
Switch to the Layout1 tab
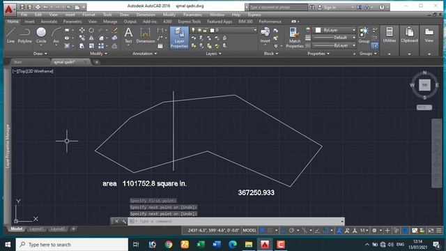(36, 229)
